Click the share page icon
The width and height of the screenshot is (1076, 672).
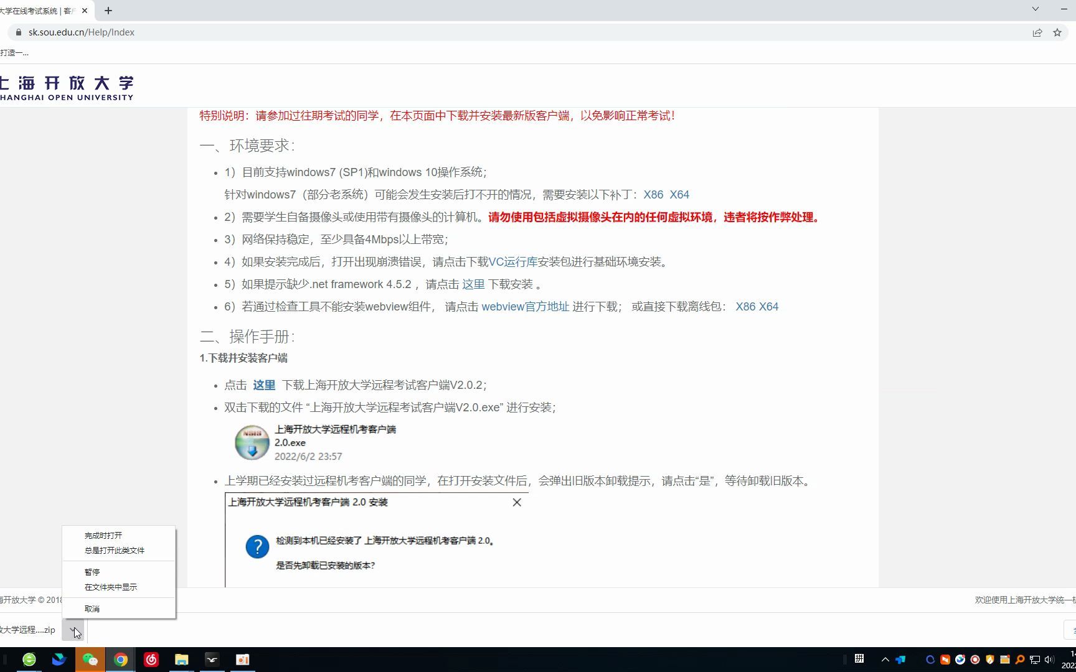[x=1037, y=32]
